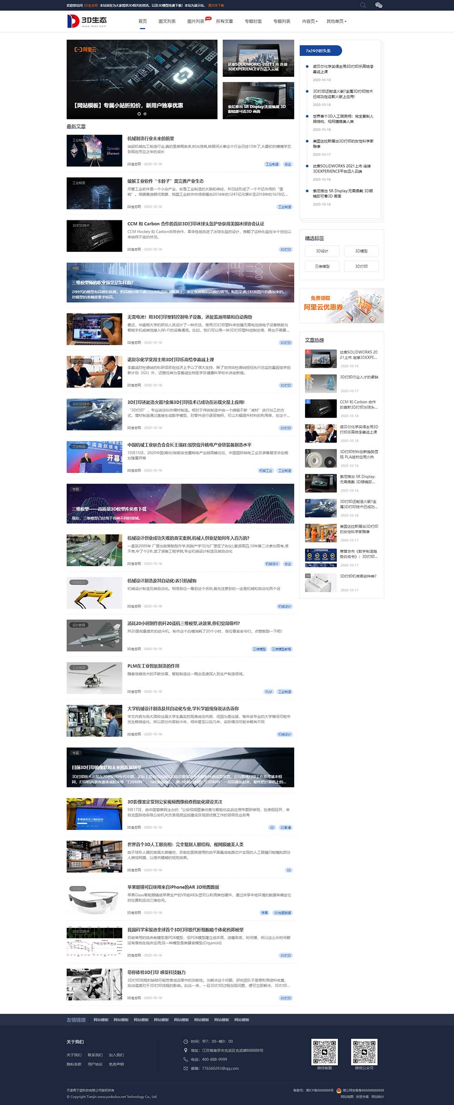Select the first carousel indicator dot

click(139, 114)
